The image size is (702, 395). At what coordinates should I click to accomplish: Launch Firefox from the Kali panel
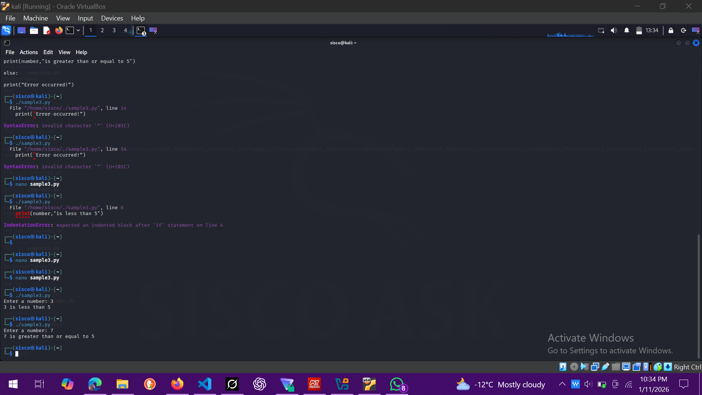(58, 30)
